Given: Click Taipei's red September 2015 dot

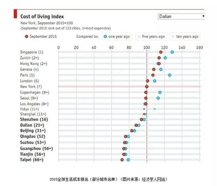Looking at the screenshot, I should [x=122, y=160].
